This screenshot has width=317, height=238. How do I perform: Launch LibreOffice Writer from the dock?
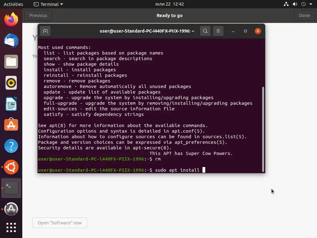click(x=11, y=104)
